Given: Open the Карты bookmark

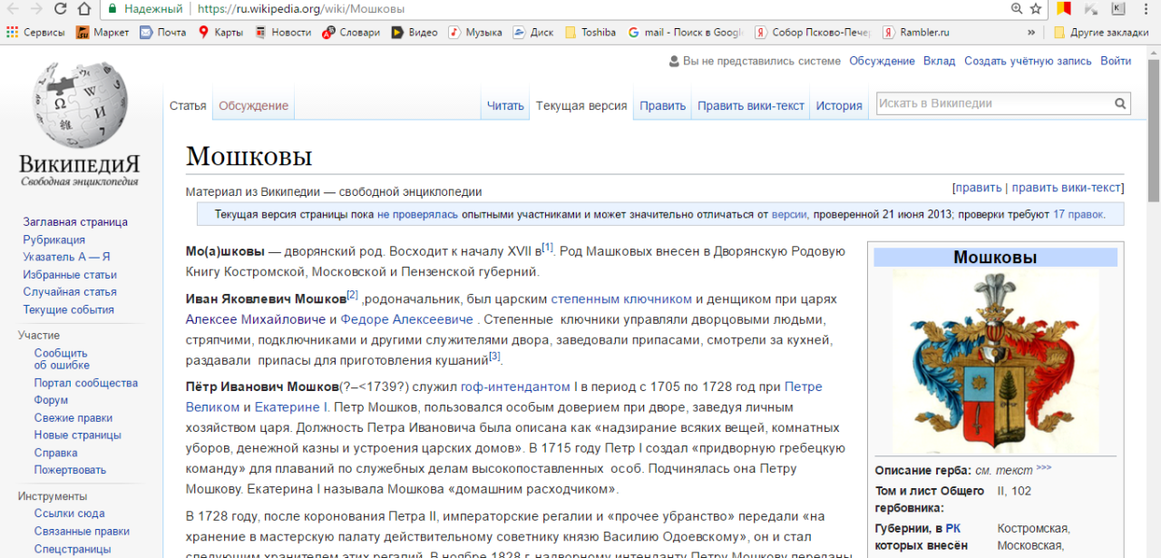Looking at the screenshot, I should [220, 32].
